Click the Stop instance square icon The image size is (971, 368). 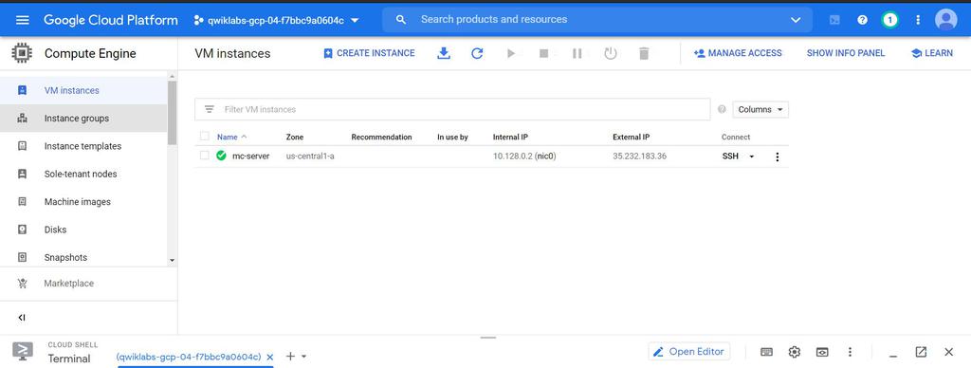[543, 53]
